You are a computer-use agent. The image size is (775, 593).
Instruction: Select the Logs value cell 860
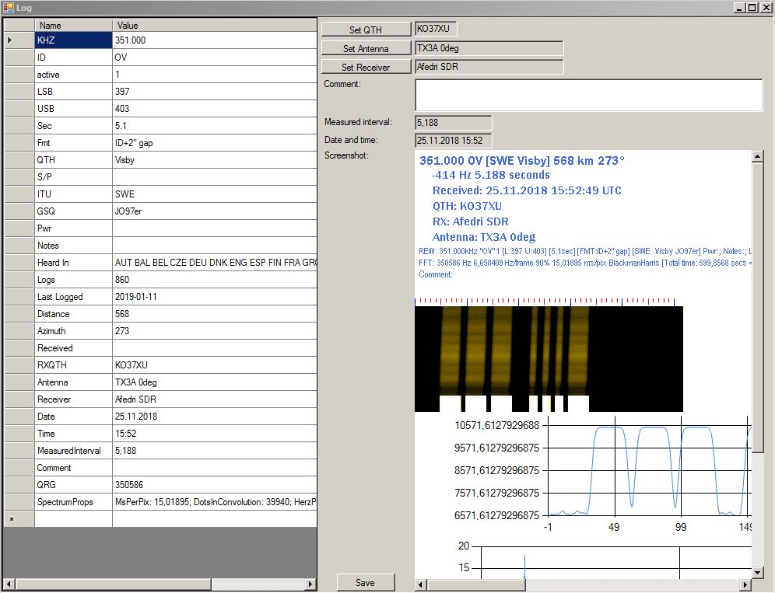(215, 280)
